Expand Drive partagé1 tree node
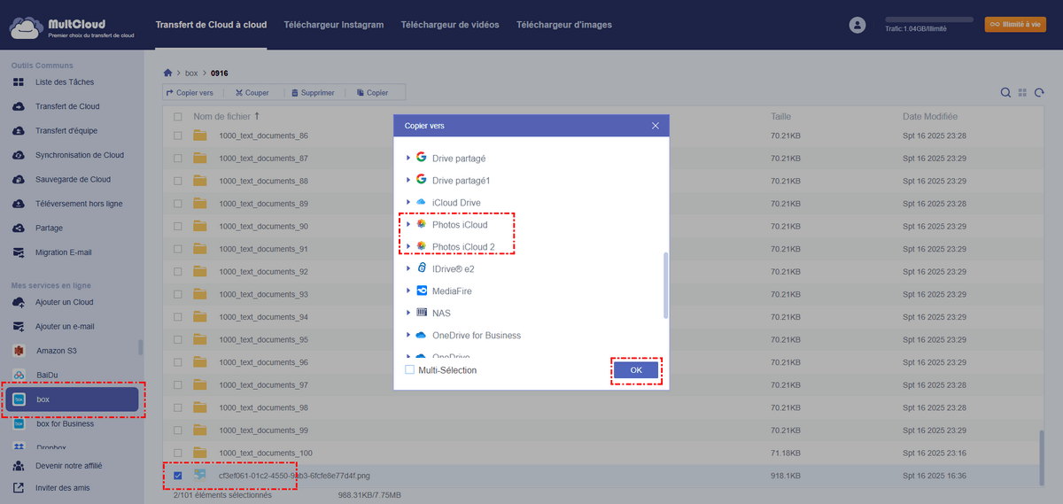This screenshot has height=504, width=1063. tap(408, 180)
